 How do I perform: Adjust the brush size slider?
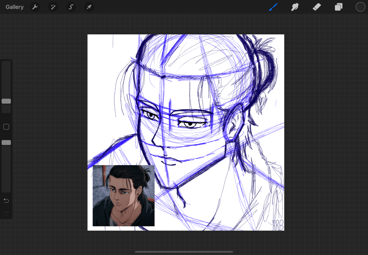6,101
